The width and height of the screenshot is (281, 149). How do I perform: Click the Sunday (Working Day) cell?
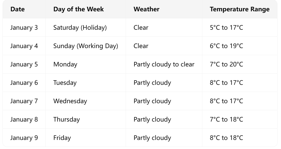tap(86, 46)
